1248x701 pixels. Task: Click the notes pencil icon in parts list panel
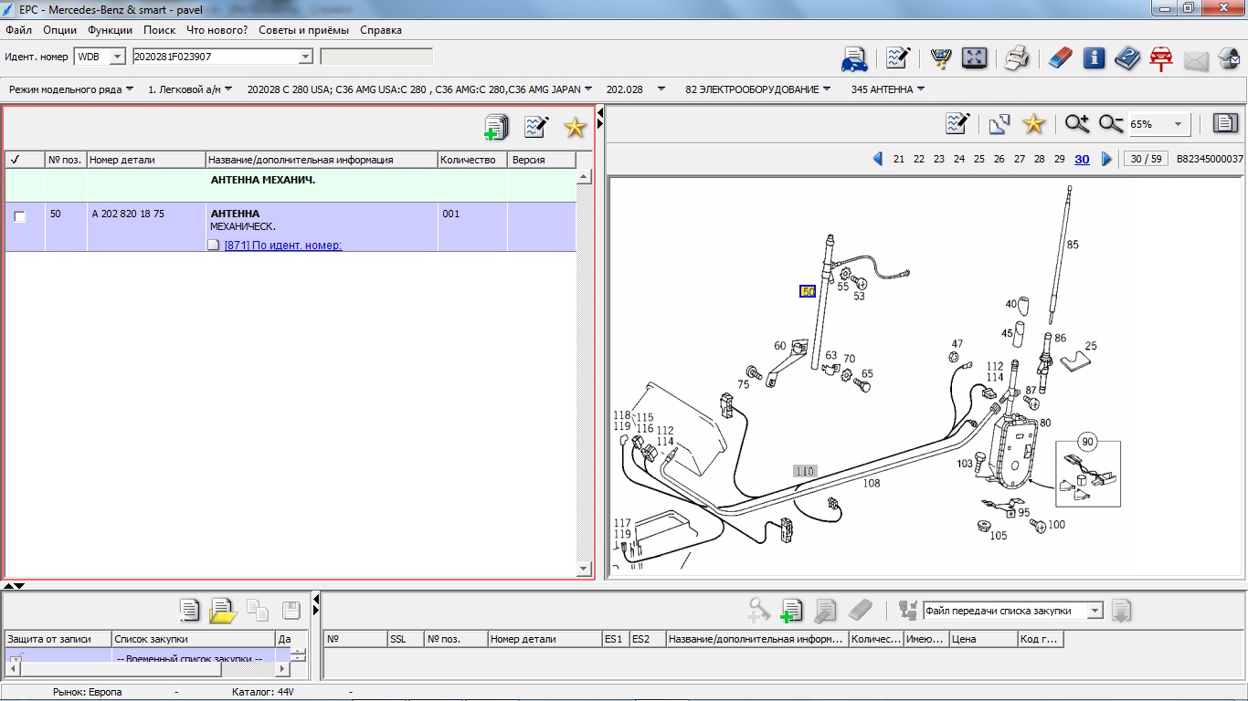pyautogui.click(x=535, y=127)
